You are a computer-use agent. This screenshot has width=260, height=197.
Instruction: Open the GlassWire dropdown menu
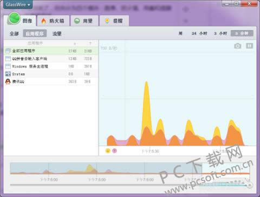pyautogui.click(x=18, y=5)
